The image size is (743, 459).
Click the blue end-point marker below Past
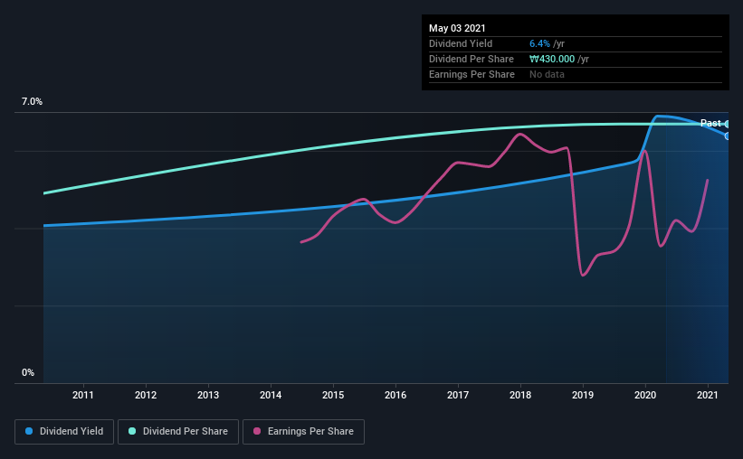[x=727, y=136]
